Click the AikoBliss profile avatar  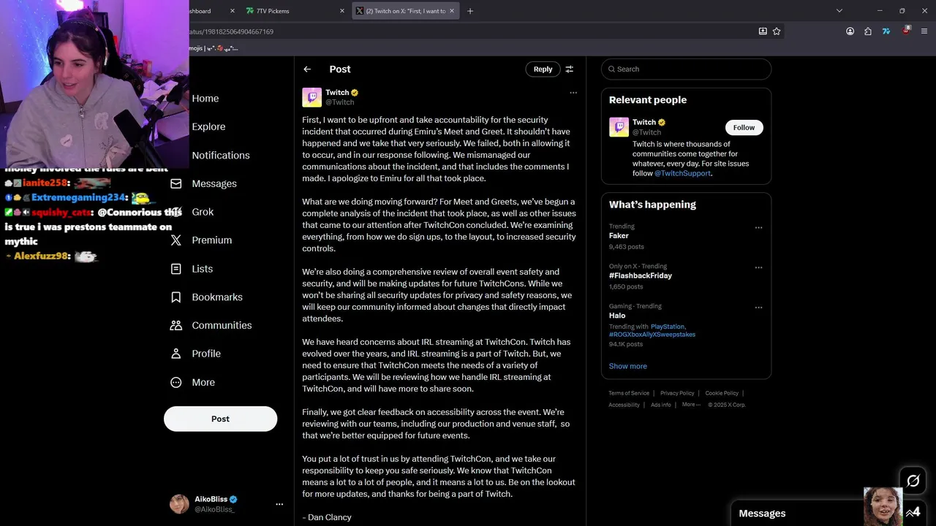pyautogui.click(x=179, y=504)
